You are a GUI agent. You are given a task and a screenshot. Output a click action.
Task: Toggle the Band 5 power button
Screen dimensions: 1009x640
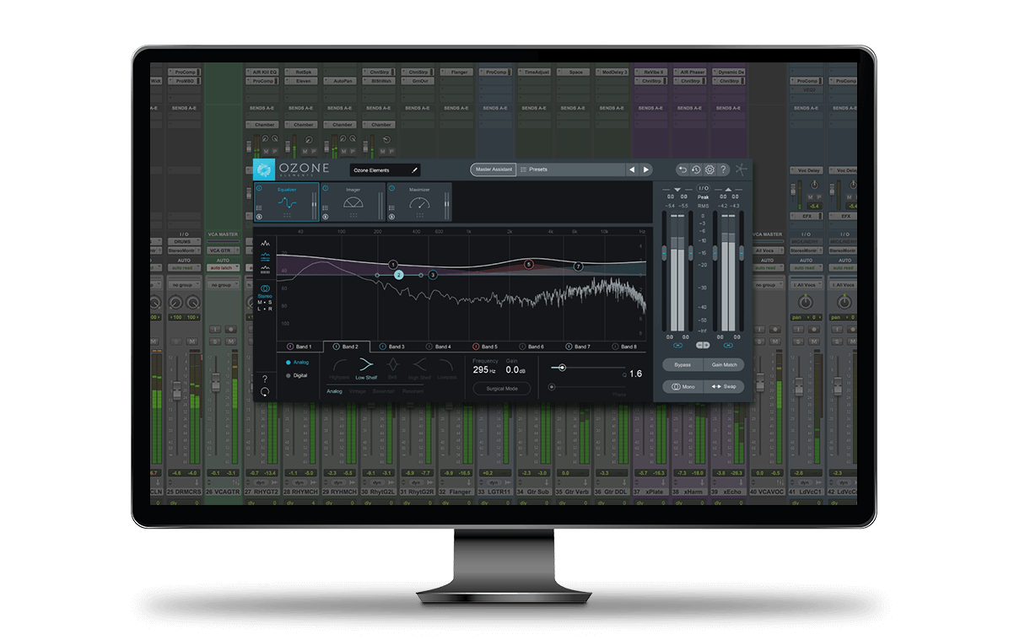pos(476,347)
